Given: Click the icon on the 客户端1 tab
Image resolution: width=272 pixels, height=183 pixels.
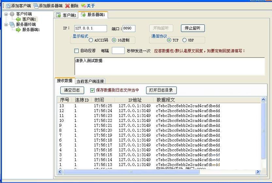Looking at the screenshot, I should coord(58,15).
